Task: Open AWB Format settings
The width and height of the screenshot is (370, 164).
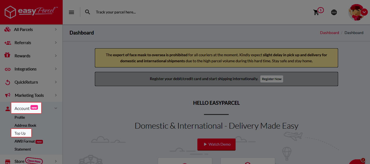Action: tap(25, 141)
